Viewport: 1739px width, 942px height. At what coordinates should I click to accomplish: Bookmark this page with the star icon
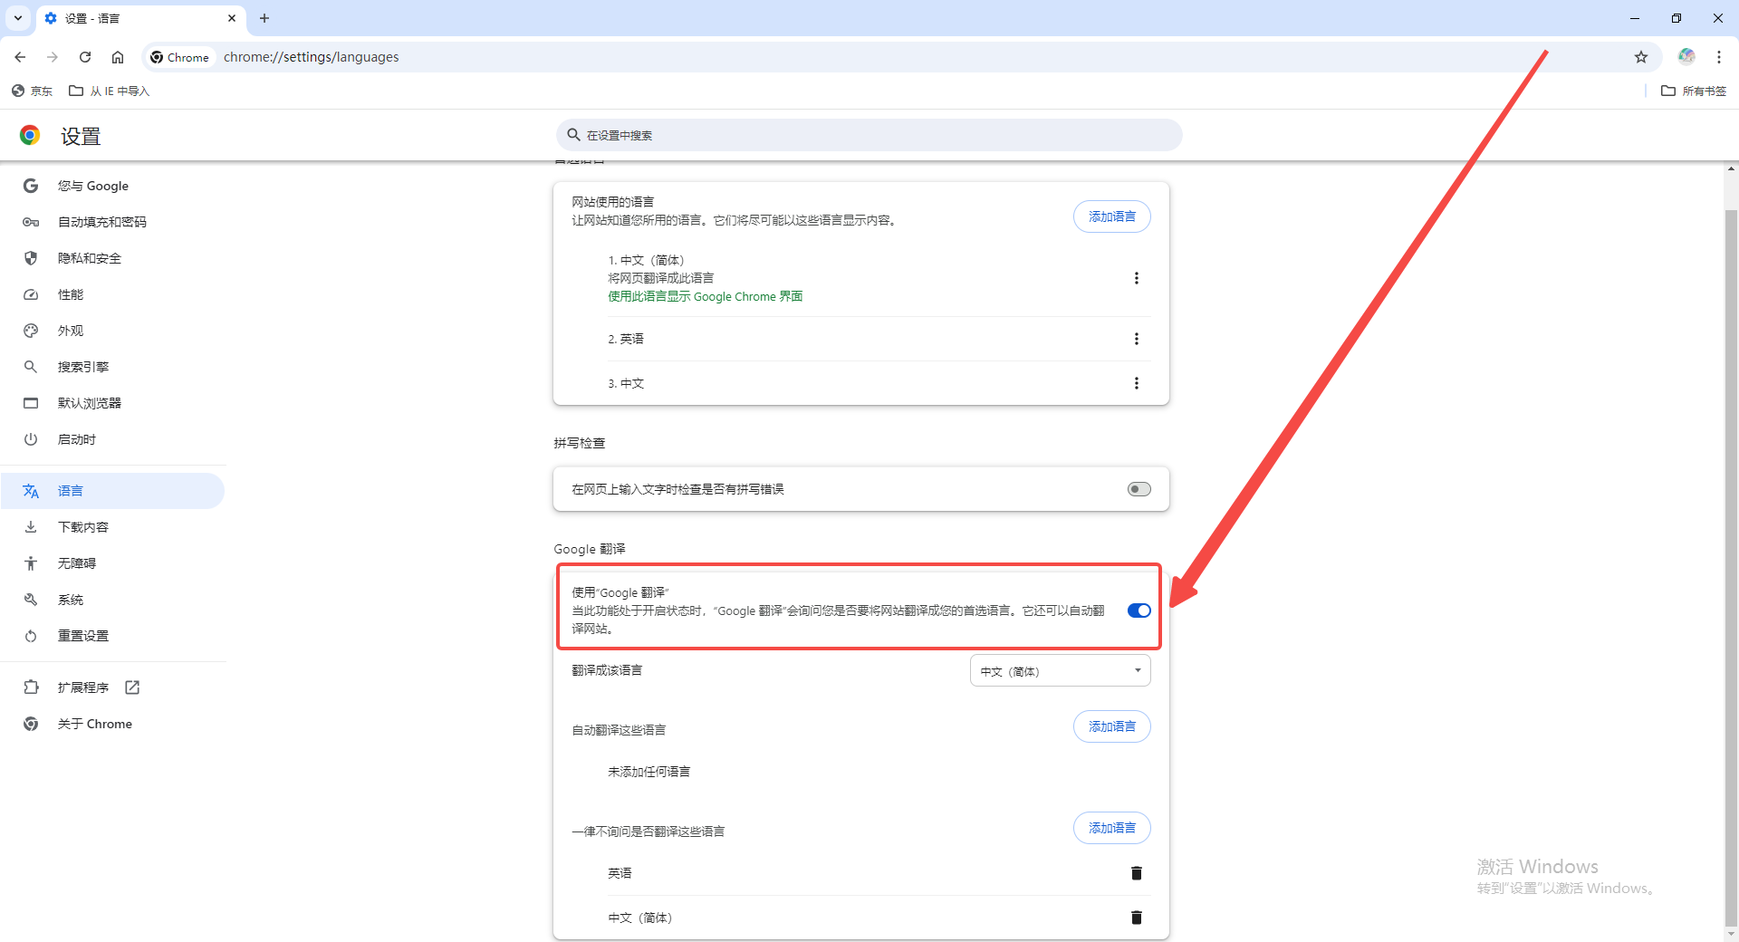(1641, 57)
